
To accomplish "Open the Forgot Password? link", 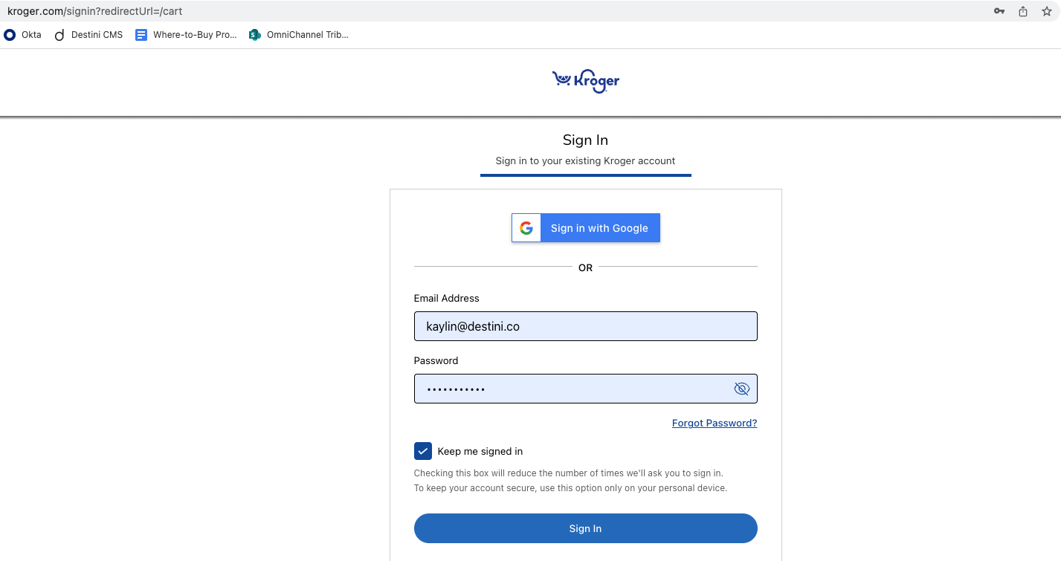I will click(715, 423).
